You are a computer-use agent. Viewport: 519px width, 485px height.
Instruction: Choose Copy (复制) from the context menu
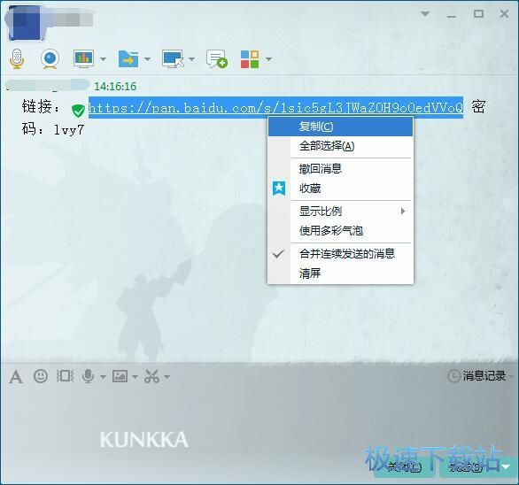click(x=340, y=127)
